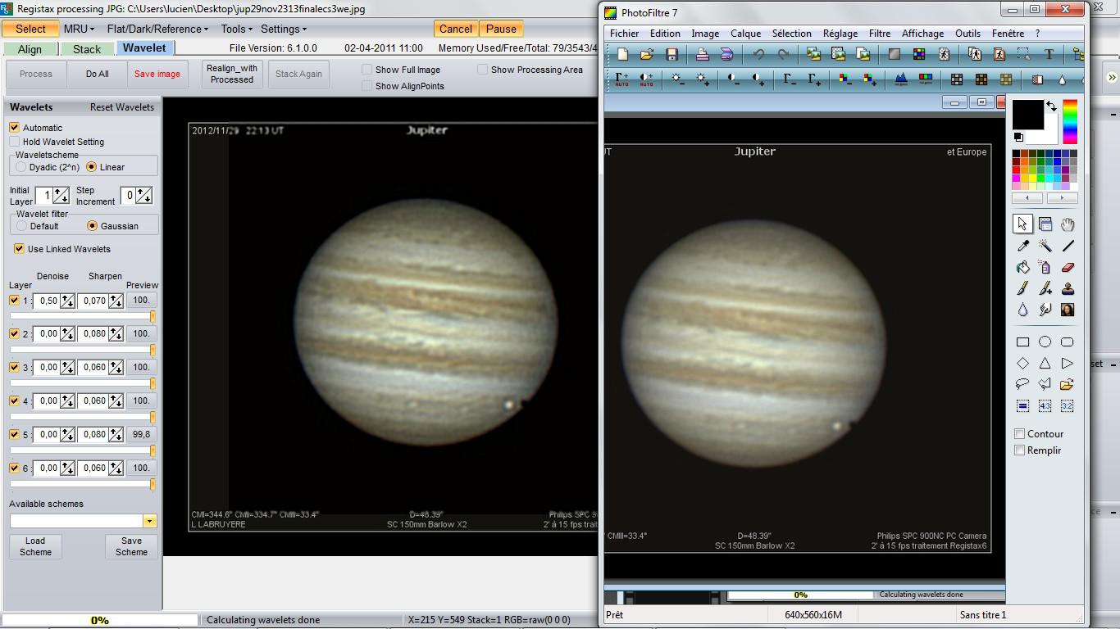Click the Text T icon in PhotoFiltre

coord(1049,55)
